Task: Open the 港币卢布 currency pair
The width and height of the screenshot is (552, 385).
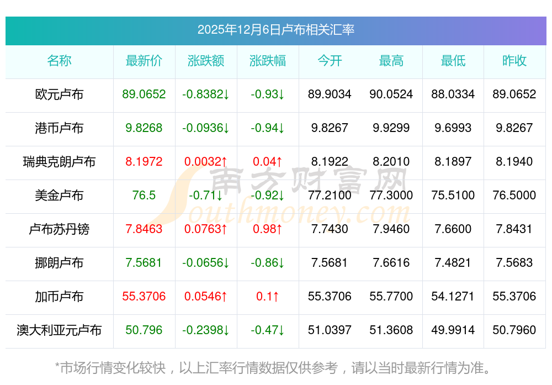Action: (59, 128)
